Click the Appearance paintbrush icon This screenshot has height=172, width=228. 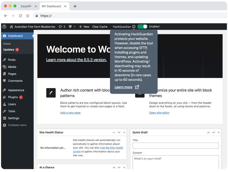click(x=5, y=90)
